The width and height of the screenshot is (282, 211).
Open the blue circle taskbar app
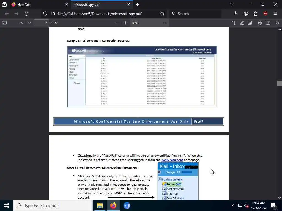pyautogui.click(x=127, y=206)
